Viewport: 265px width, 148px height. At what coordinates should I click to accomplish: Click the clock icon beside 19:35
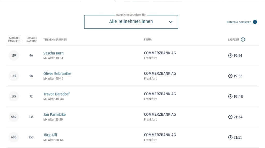pyautogui.click(x=230, y=76)
